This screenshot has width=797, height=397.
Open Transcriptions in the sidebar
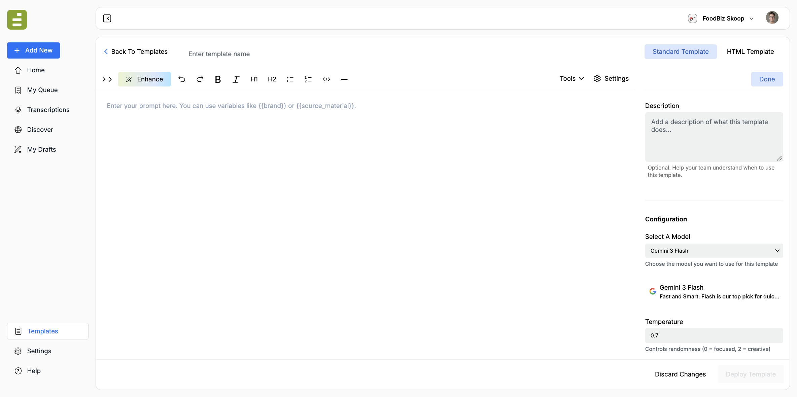coord(48,110)
